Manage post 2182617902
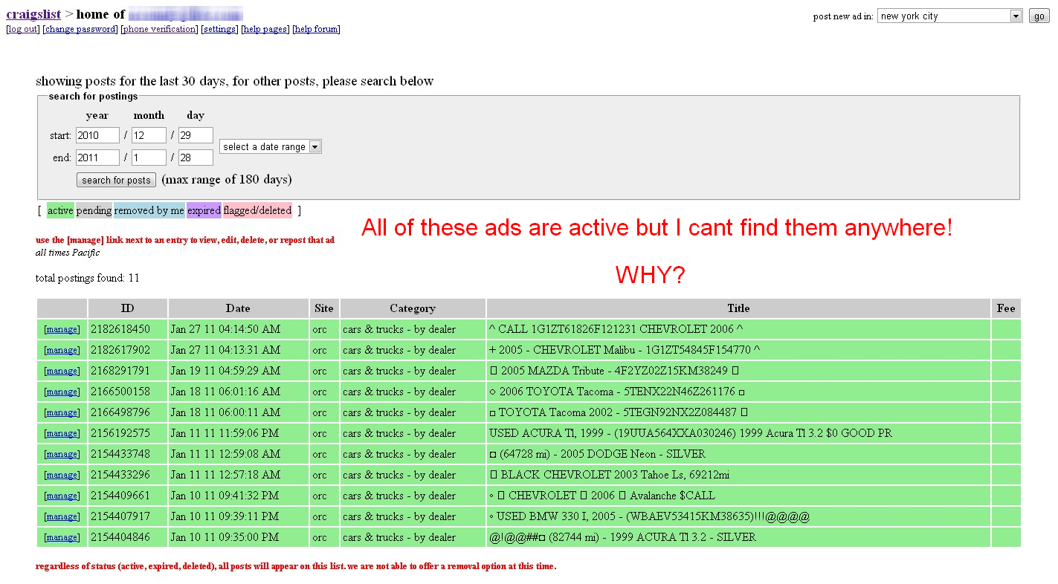Image resolution: width=1058 pixels, height=584 pixels. [x=62, y=350]
